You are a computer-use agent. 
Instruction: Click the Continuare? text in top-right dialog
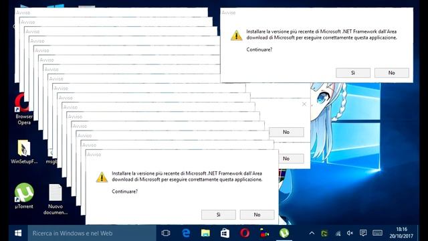pyautogui.click(x=259, y=50)
